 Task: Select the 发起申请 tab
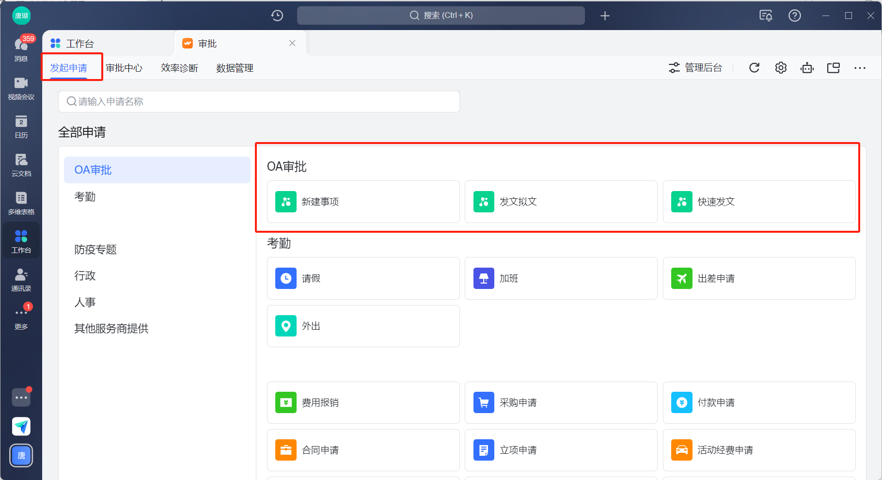tap(69, 68)
